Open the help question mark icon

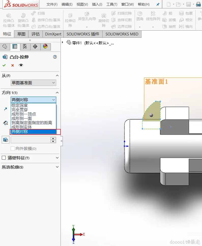click(55, 57)
